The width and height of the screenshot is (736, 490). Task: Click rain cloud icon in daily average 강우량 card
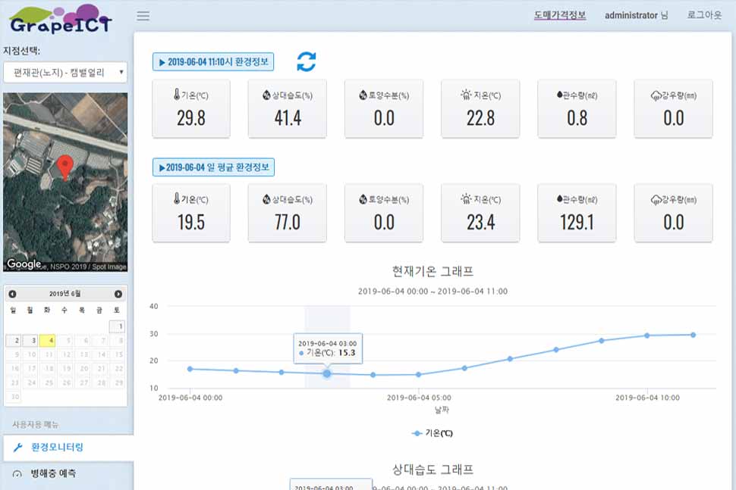pyautogui.click(x=656, y=200)
